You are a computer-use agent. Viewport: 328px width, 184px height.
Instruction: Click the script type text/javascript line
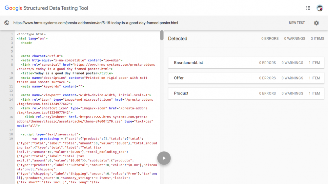51,134
